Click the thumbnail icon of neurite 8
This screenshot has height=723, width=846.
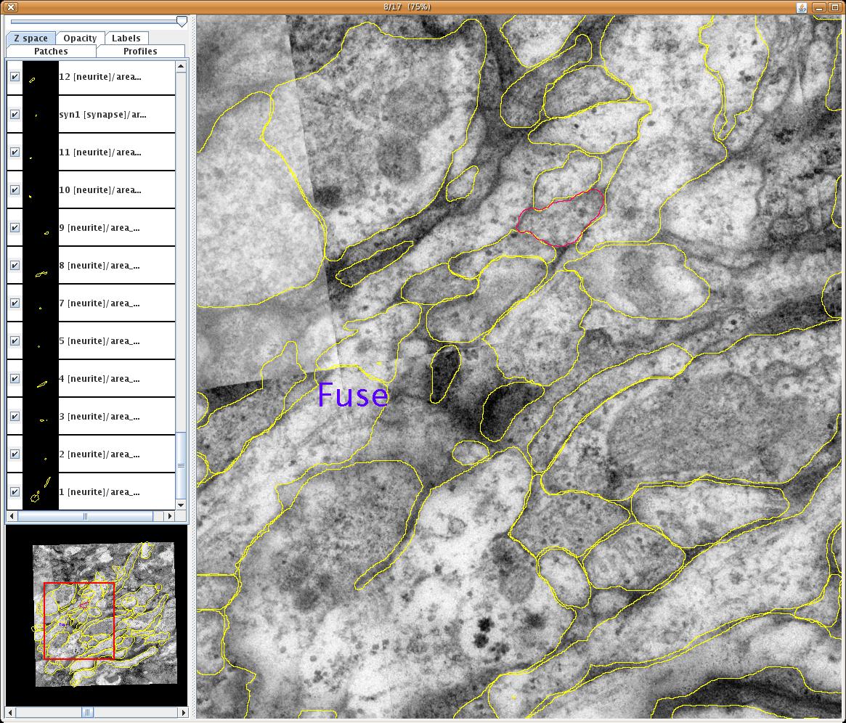(x=41, y=266)
